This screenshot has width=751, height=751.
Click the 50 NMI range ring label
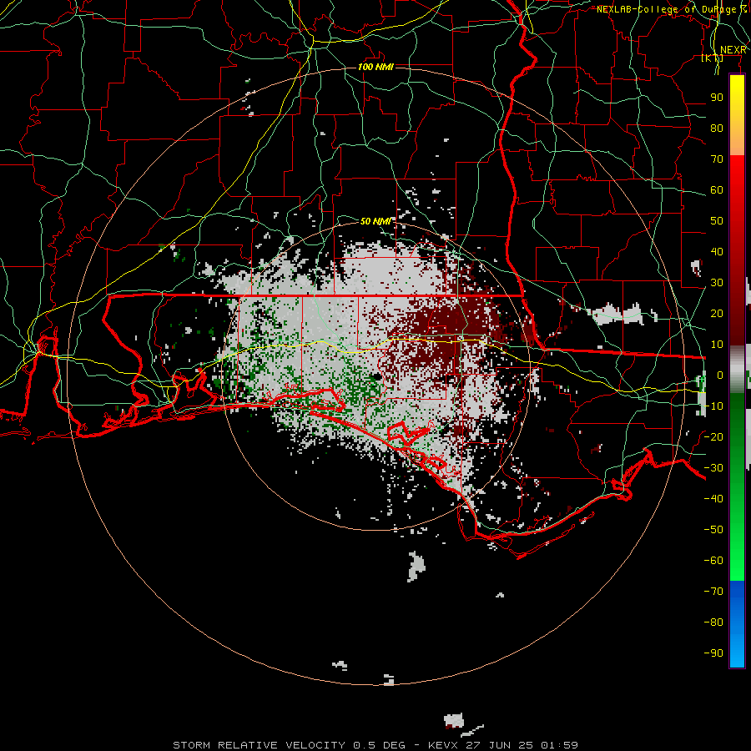point(376,221)
